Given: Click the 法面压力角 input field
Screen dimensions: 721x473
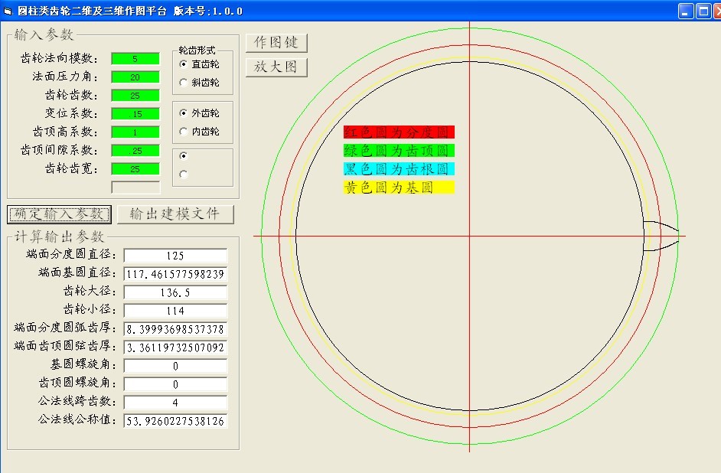Looking at the screenshot, I should click(135, 77).
